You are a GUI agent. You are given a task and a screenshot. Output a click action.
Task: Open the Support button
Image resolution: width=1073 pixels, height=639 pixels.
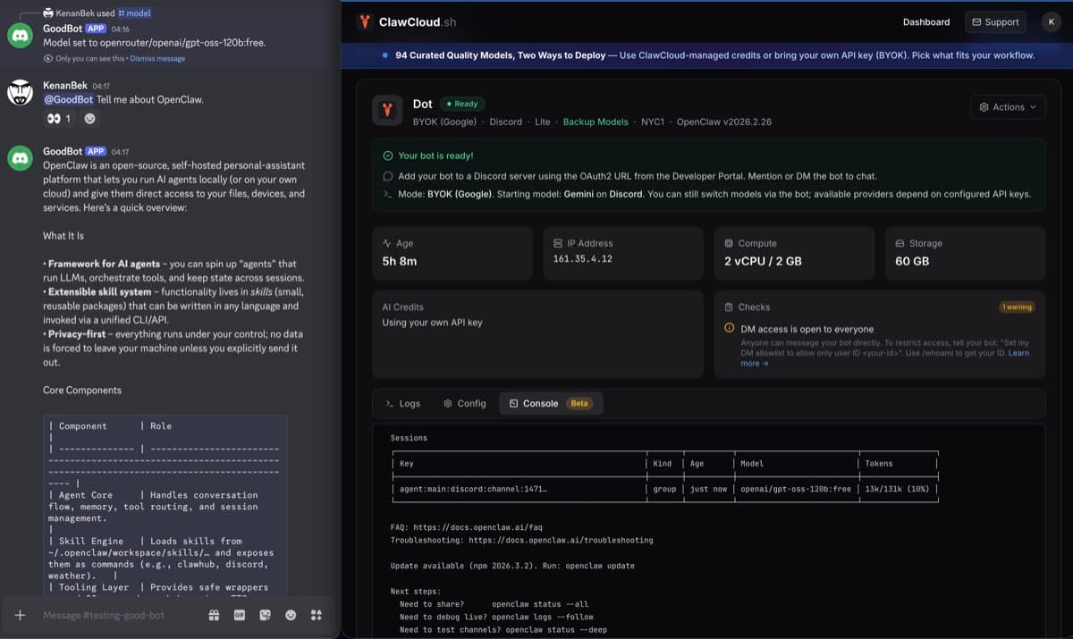click(994, 21)
